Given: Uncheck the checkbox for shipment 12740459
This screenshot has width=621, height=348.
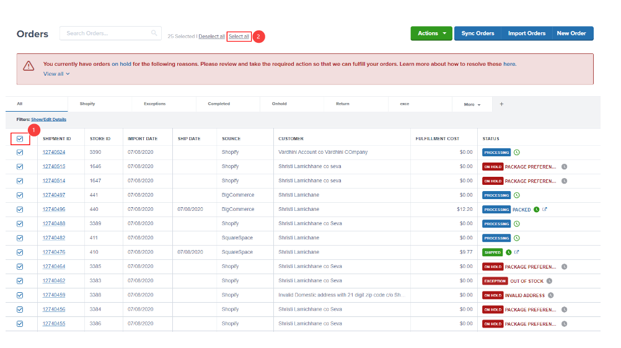Looking at the screenshot, I should pyautogui.click(x=20, y=295).
